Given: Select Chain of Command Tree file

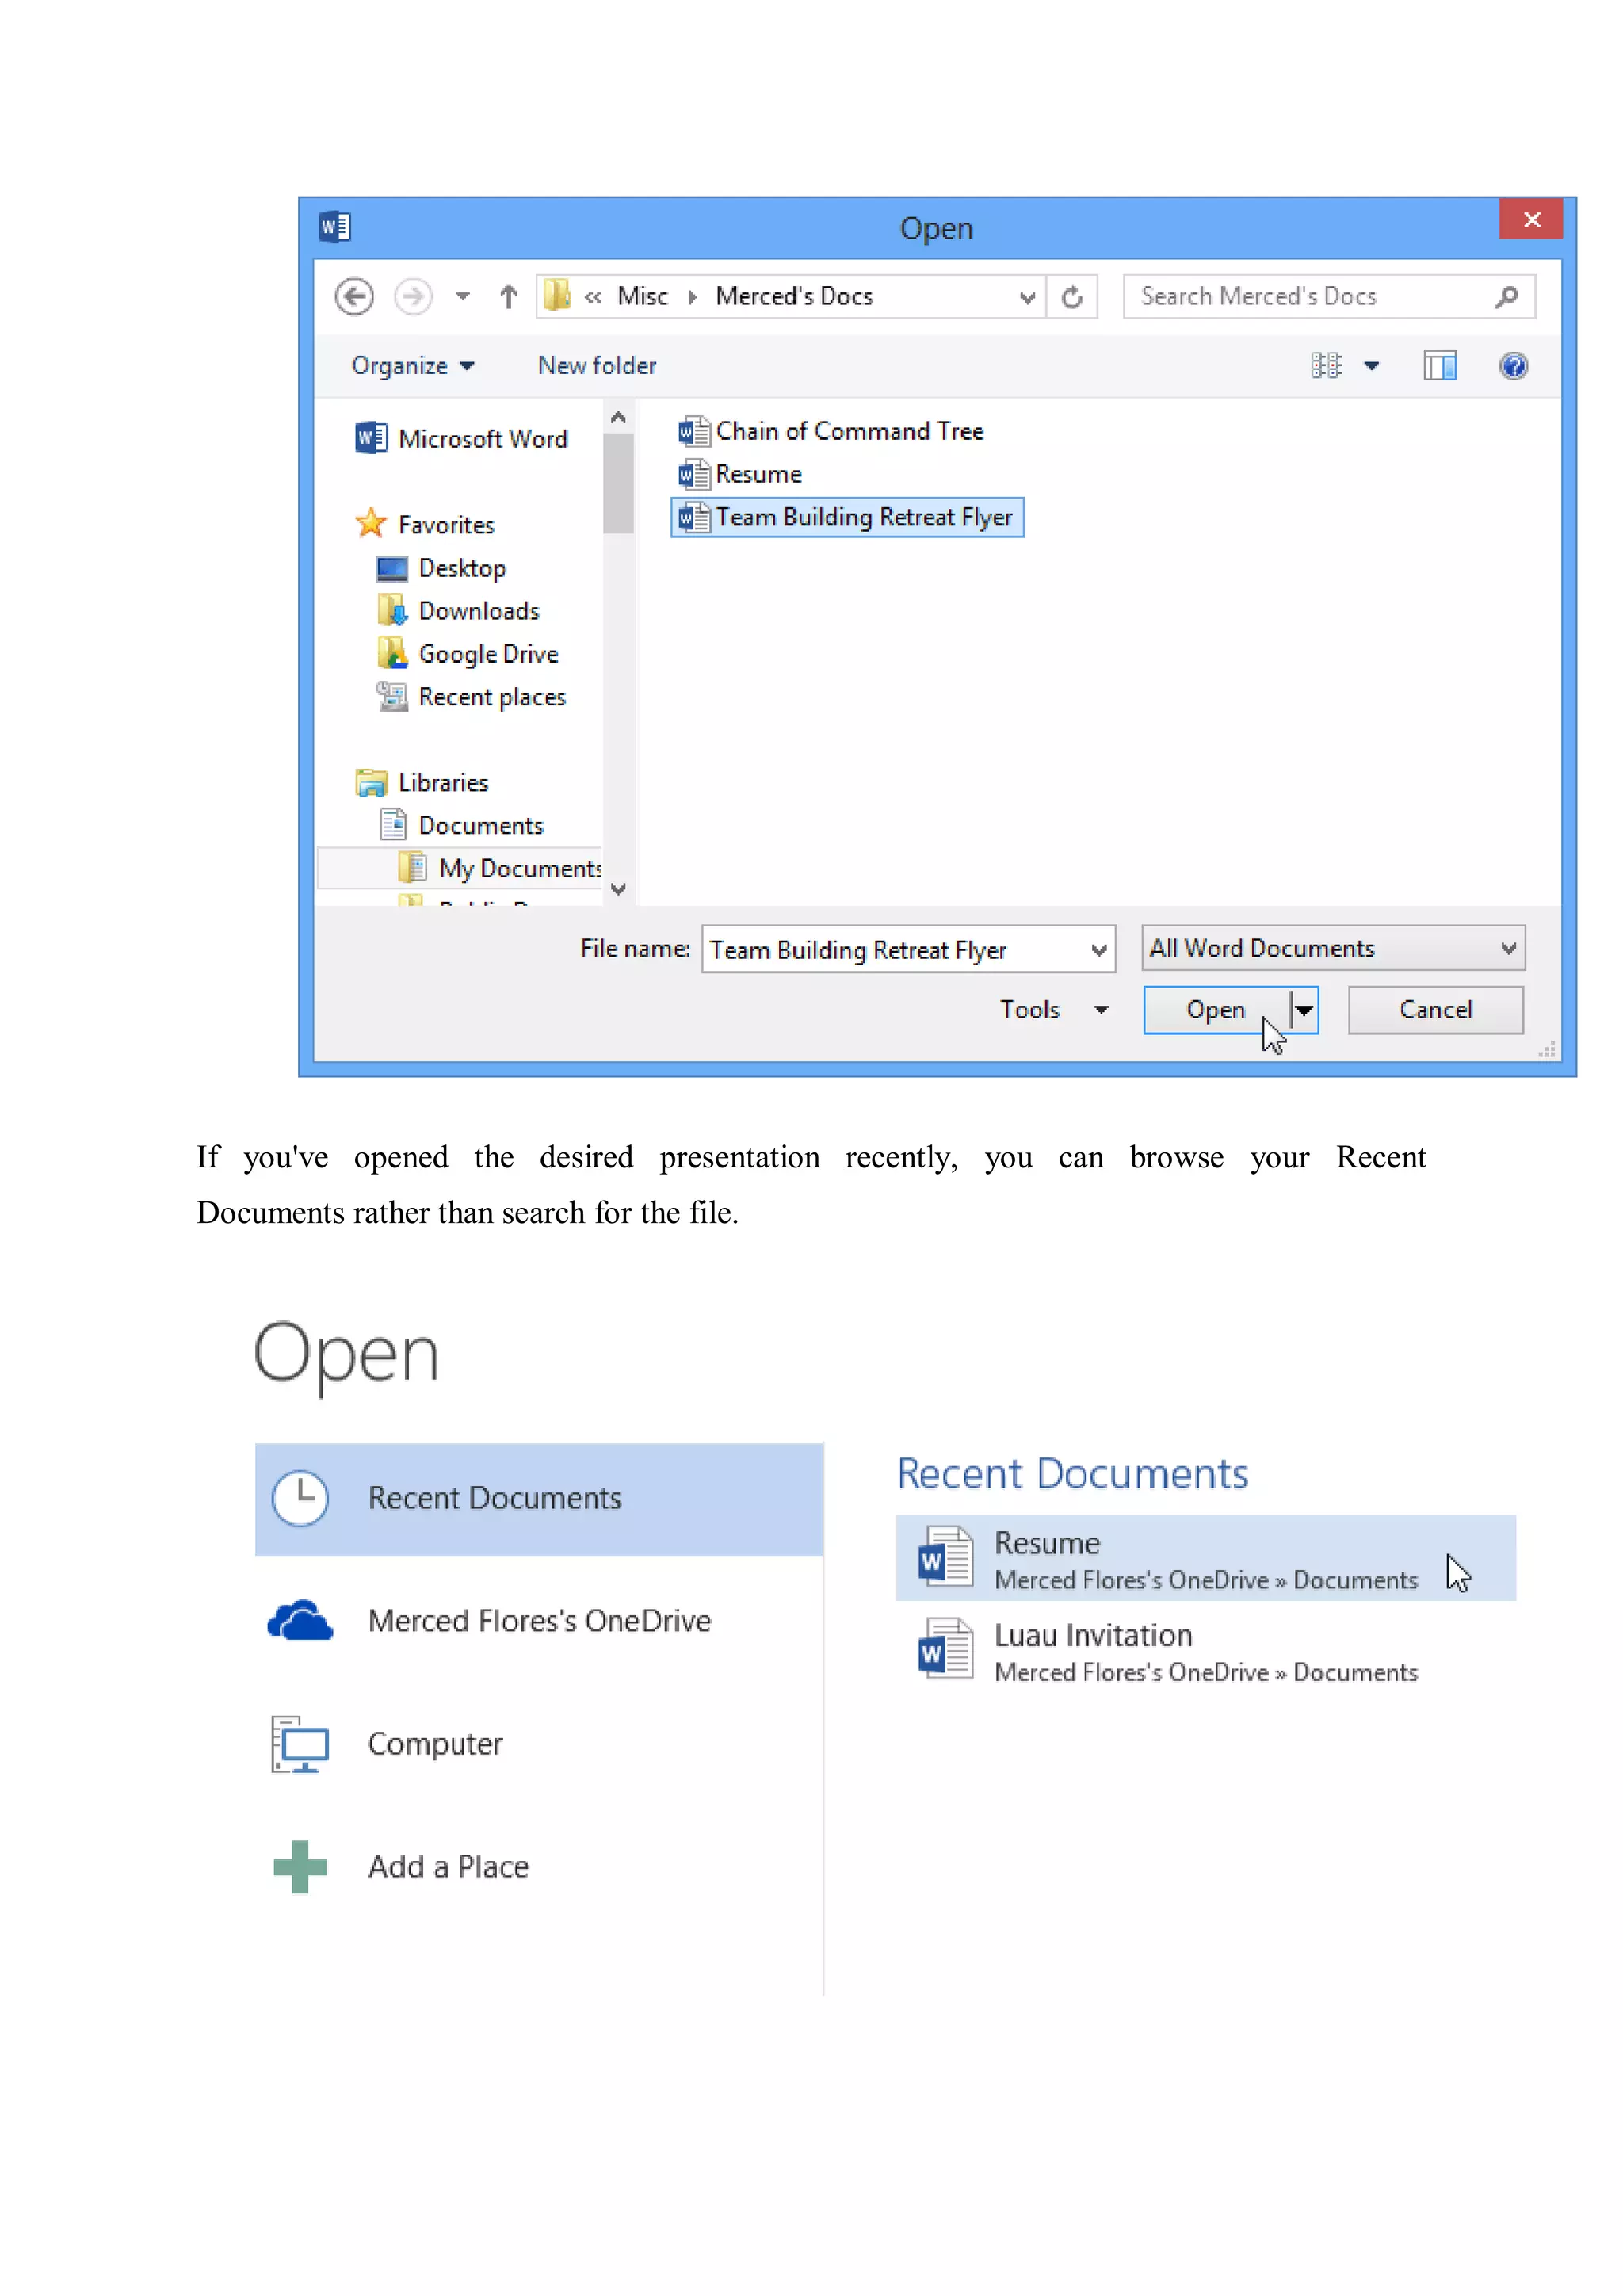Looking at the screenshot, I should 831,431.
